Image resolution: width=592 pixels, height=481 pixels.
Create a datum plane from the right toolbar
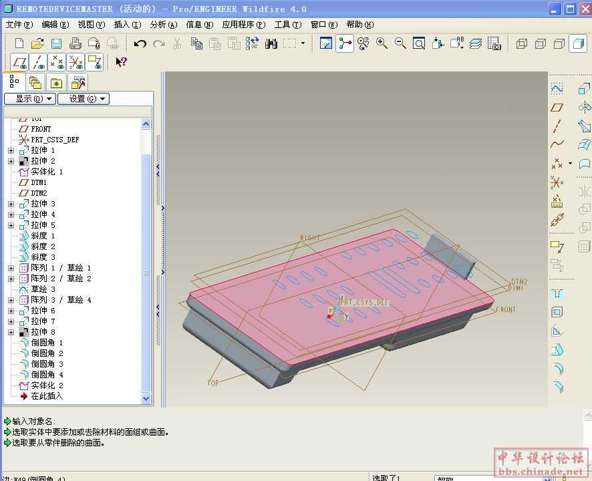tap(557, 108)
